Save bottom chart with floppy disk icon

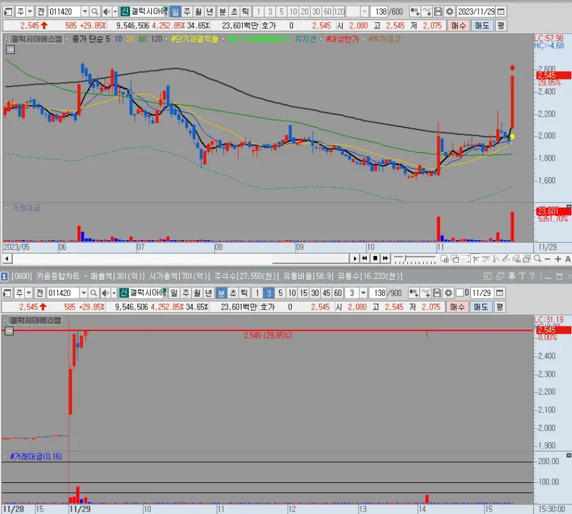437,293
